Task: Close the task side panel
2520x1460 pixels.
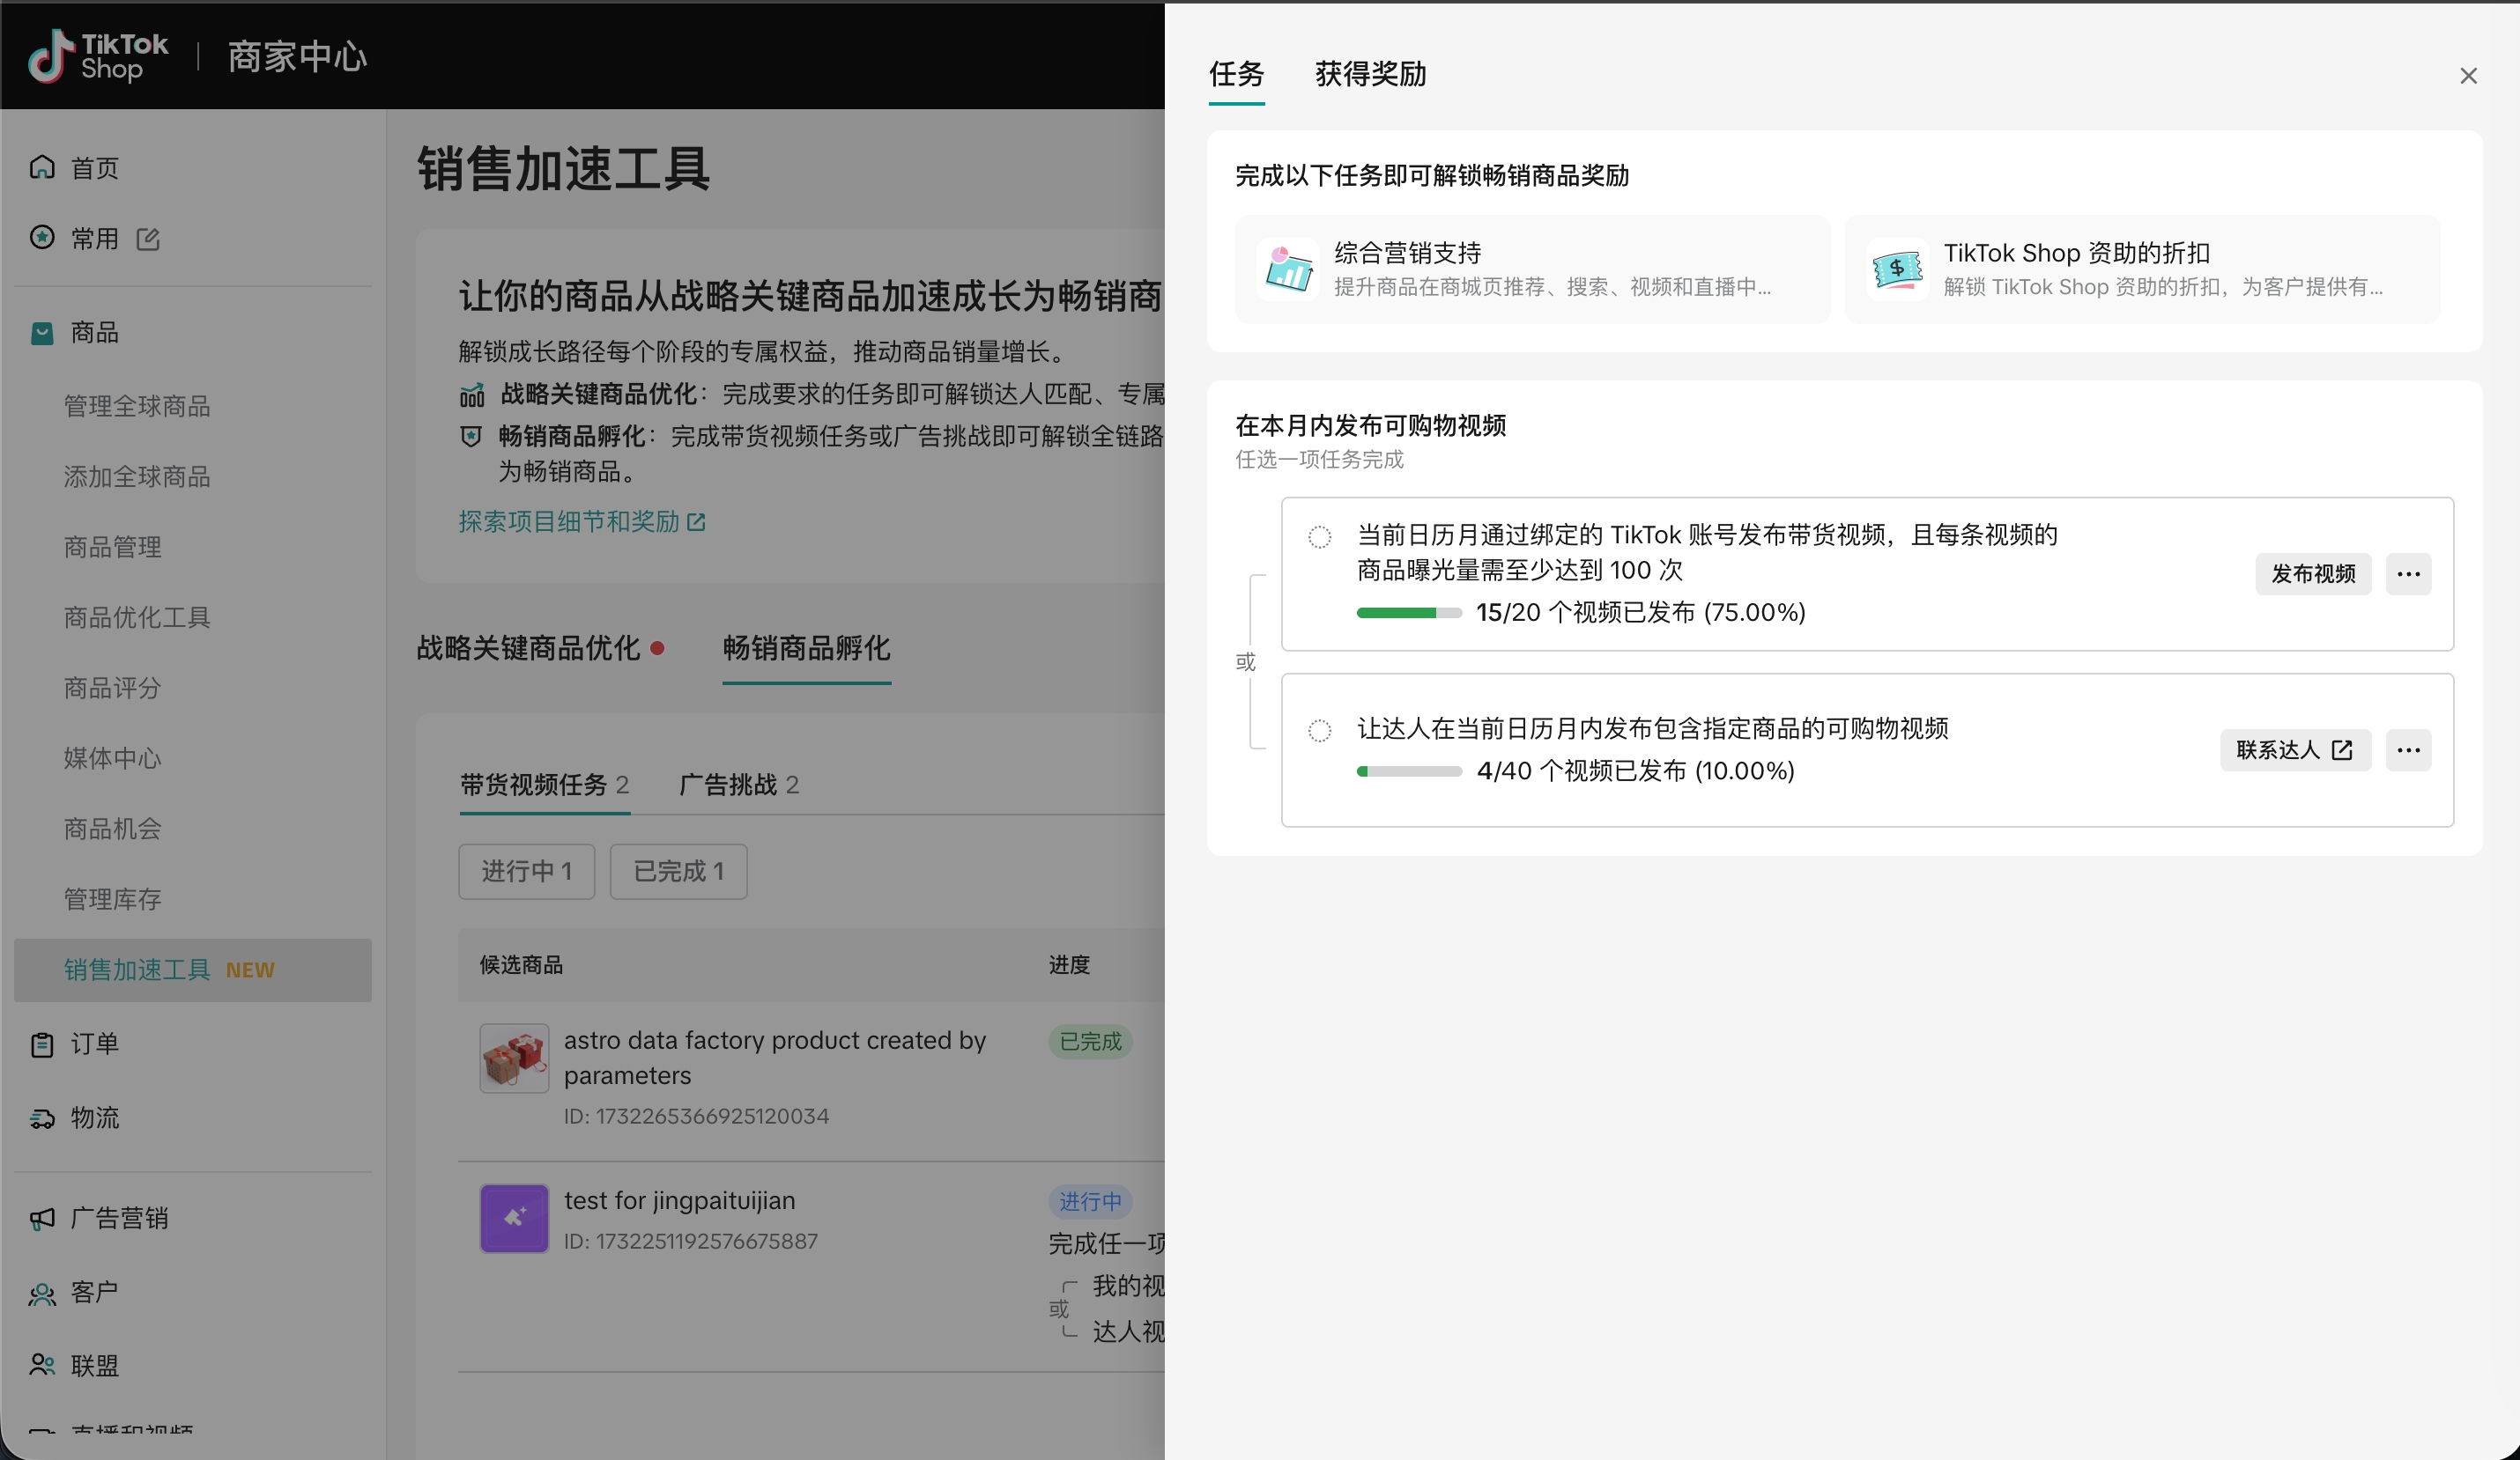Action: (x=2468, y=76)
